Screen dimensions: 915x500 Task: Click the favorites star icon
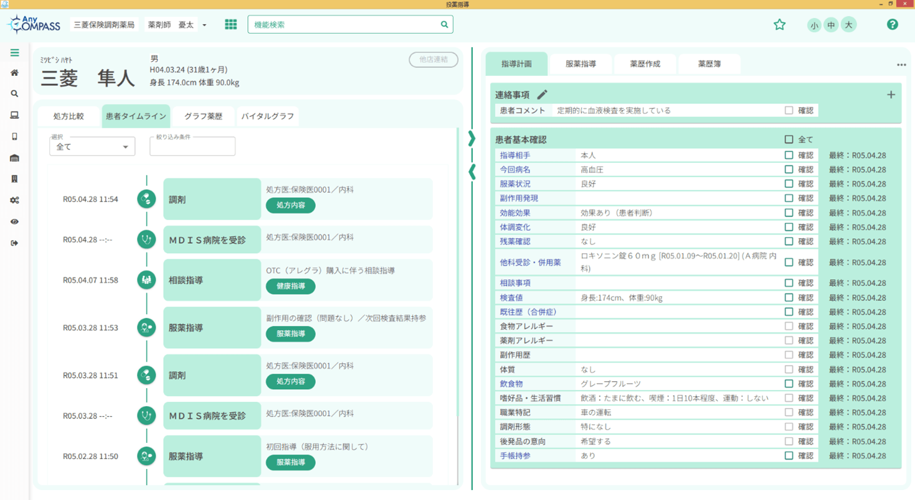(x=779, y=25)
